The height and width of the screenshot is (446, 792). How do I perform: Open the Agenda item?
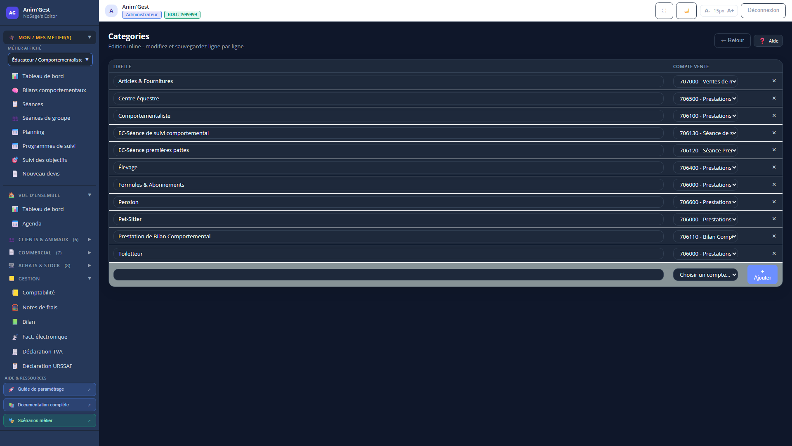coord(49,223)
